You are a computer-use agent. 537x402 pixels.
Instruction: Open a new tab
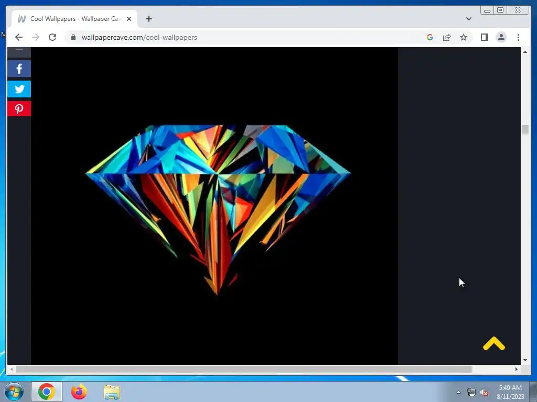pos(148,19)
